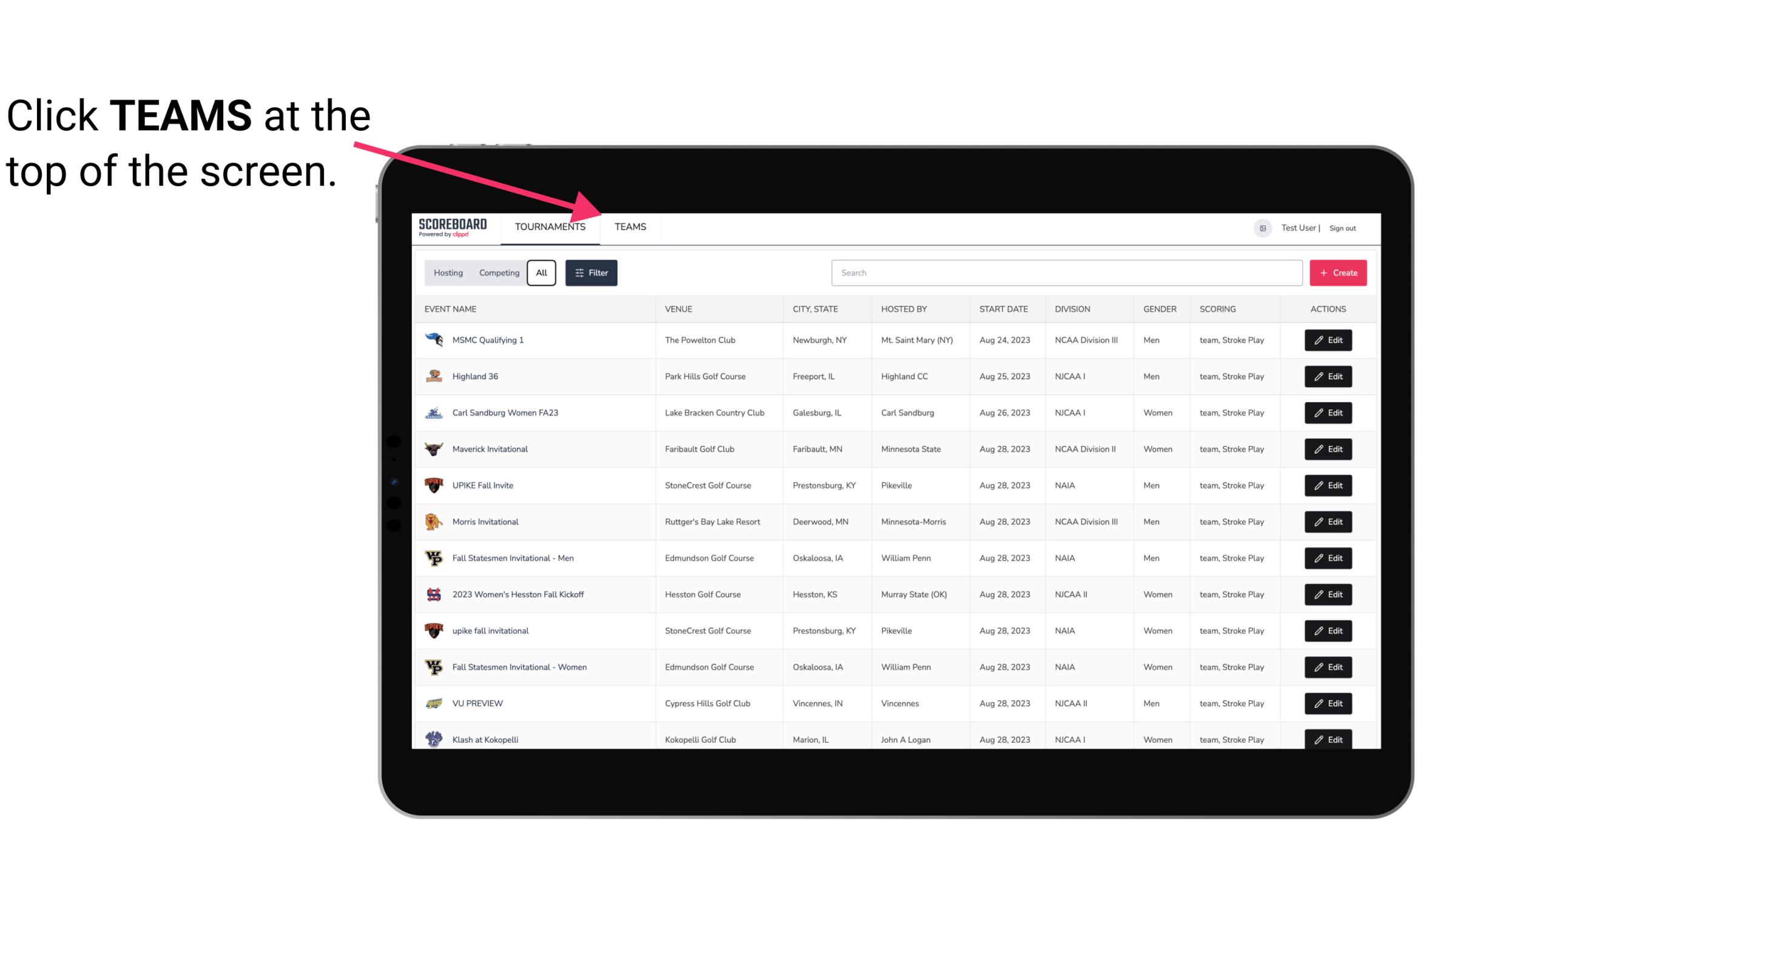Click the Create button

(x=1337, y=273)
